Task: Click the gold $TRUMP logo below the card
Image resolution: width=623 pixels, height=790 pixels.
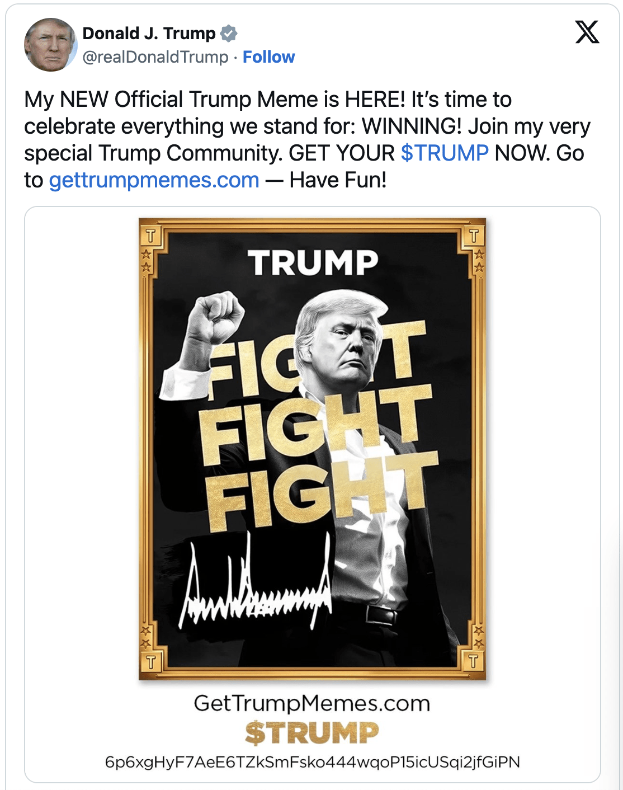Action: click(312, 733)
